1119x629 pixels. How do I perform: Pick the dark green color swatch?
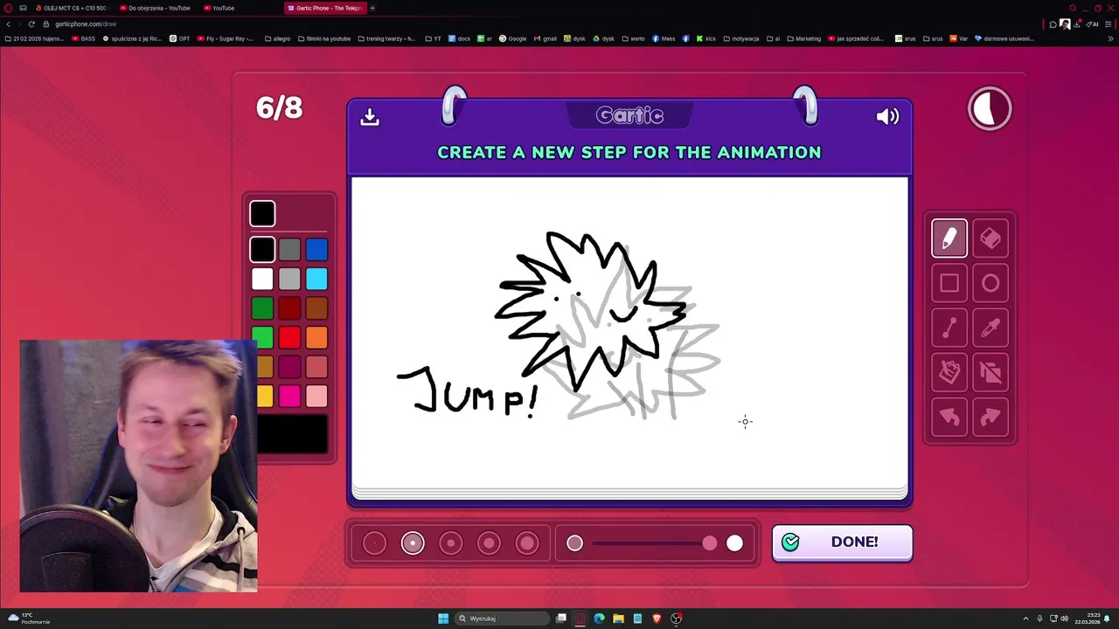[x=262, y=308]
